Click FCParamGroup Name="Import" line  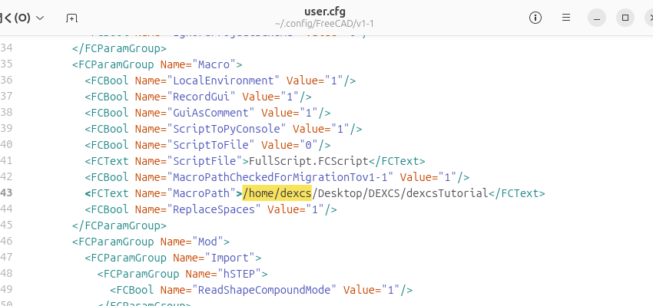pyautogui.click(x=173, y=258)
